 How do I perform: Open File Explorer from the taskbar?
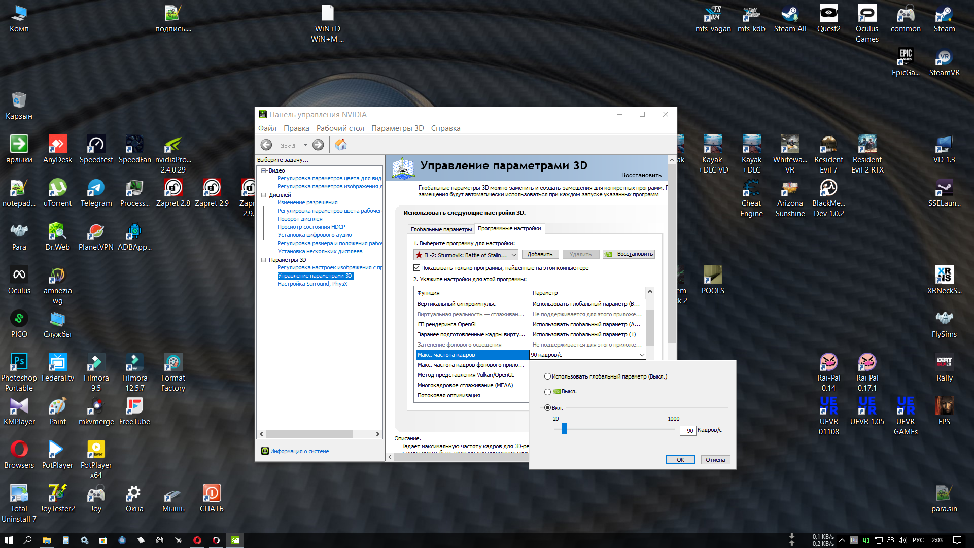tap(47, 540)
